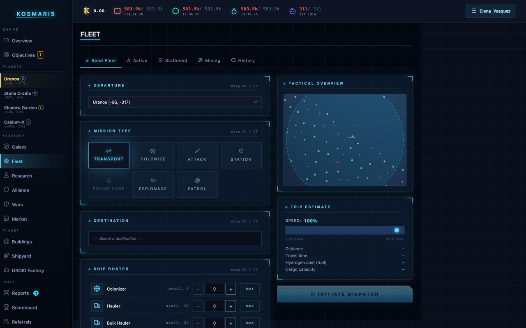Select the Colonize mission type

pos(153,155)
